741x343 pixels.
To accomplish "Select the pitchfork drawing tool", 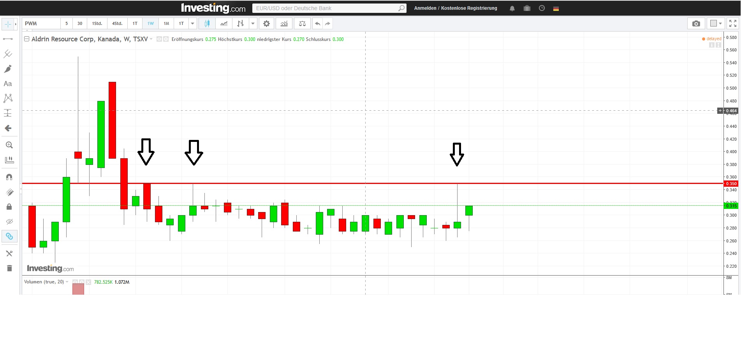I will [8, 54].
